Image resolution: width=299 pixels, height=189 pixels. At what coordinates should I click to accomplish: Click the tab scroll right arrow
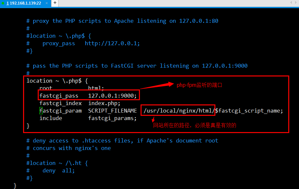tap(296, 3)
